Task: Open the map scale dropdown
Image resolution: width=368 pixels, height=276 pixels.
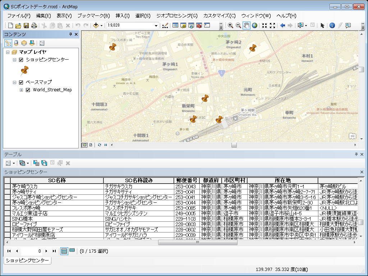Action: point(156,26)
